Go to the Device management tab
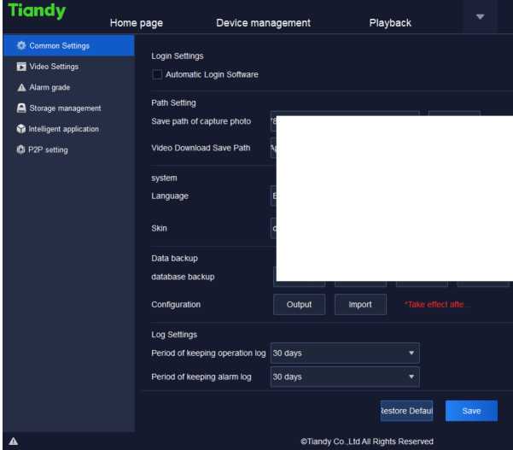The height and width of the screenshot is (450, 513). click(x=263, y=23)
